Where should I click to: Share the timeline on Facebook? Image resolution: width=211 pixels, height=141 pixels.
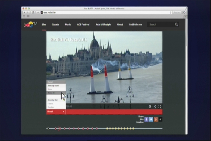(147, 120)
